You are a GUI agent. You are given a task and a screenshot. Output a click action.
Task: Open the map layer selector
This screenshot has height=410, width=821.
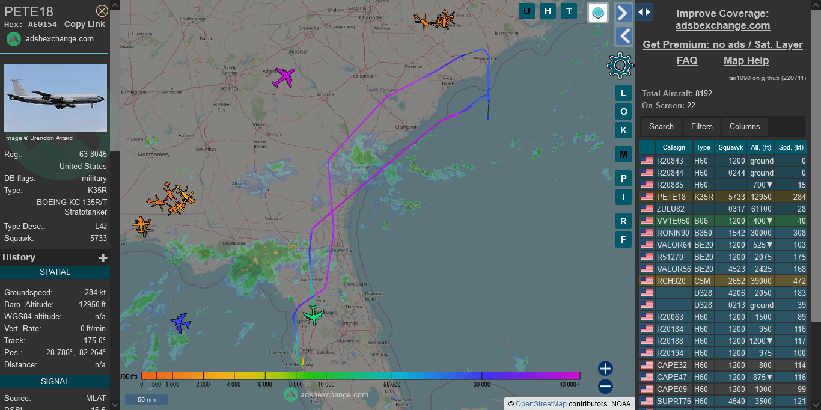[x=598, y=12]
